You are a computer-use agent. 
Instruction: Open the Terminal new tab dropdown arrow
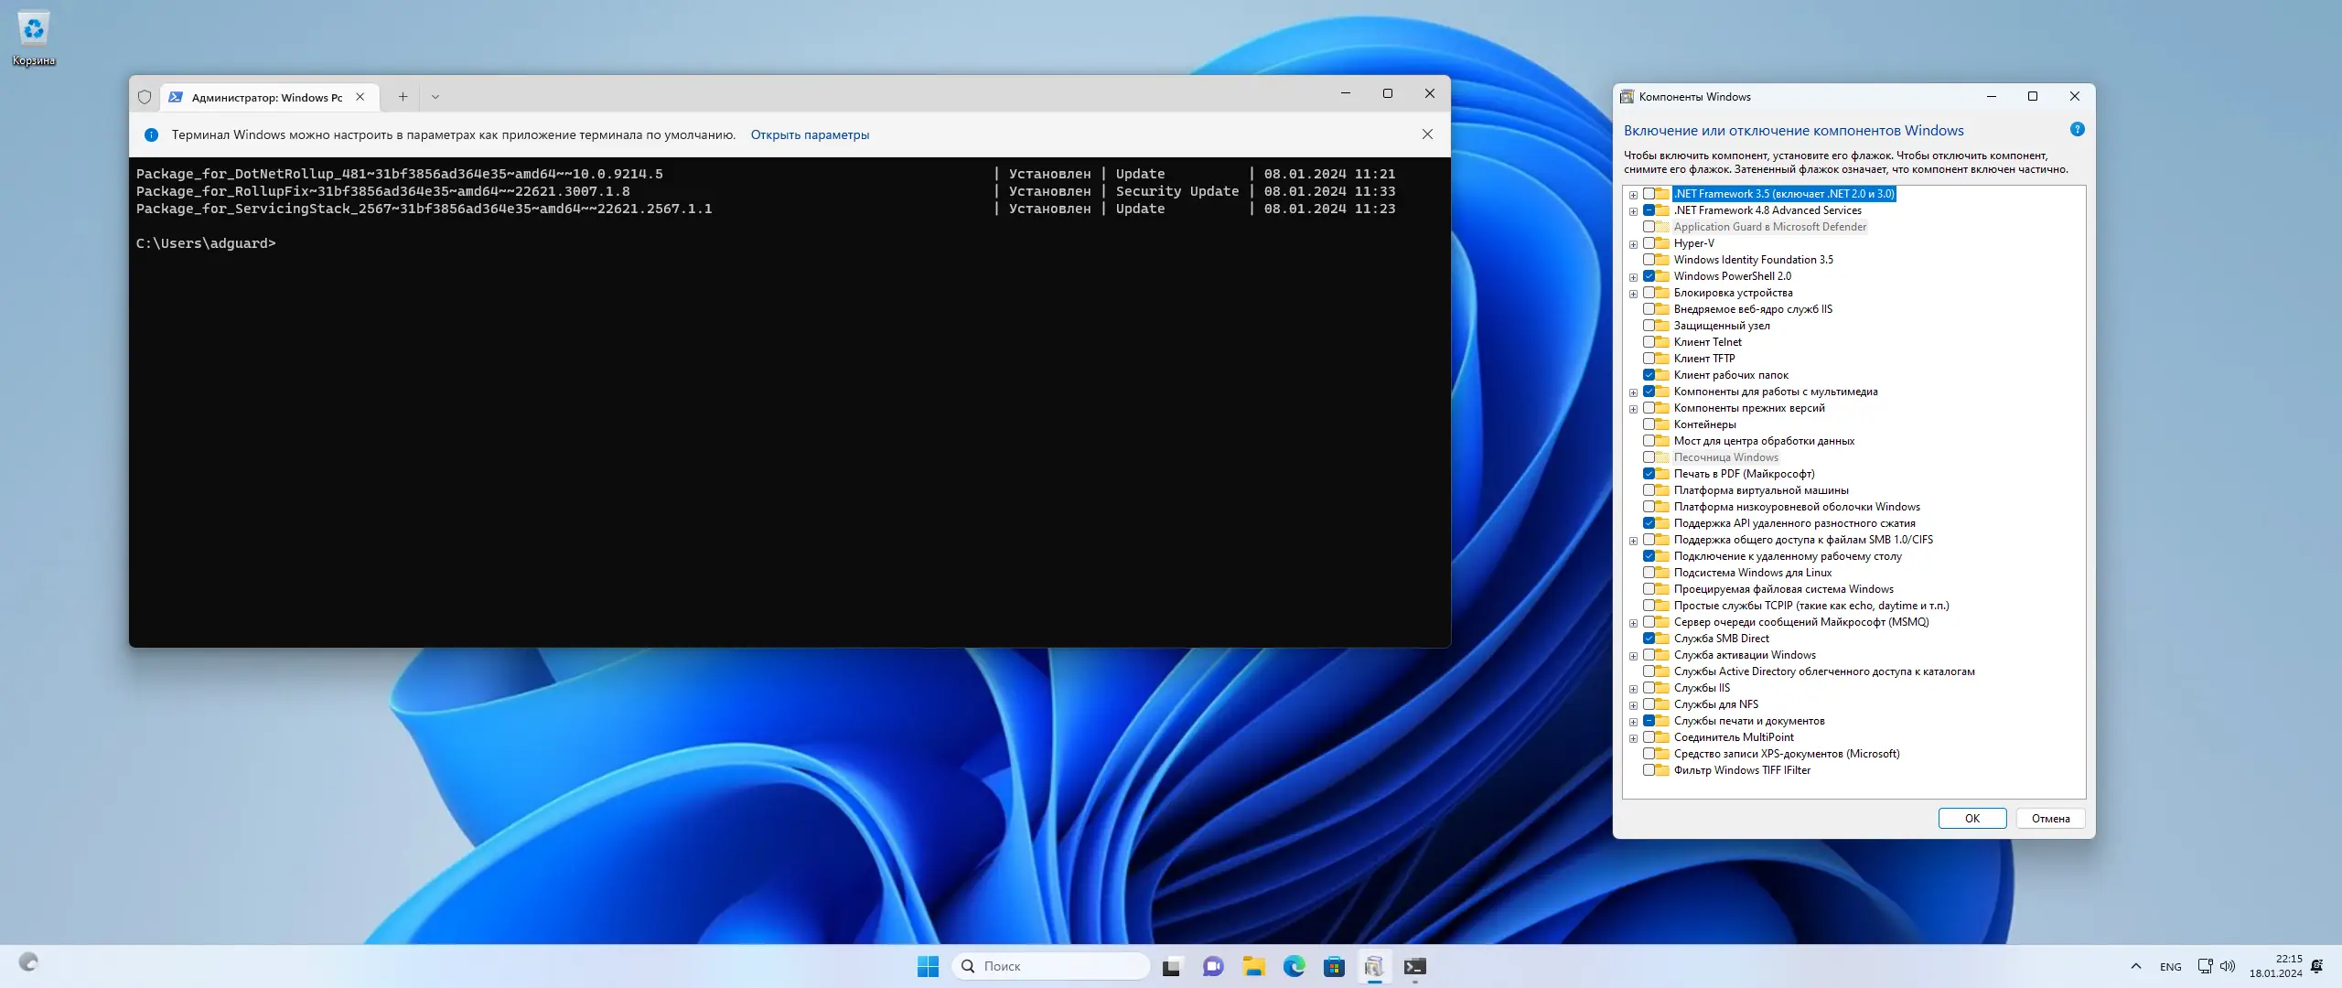[x=435, y=97]
